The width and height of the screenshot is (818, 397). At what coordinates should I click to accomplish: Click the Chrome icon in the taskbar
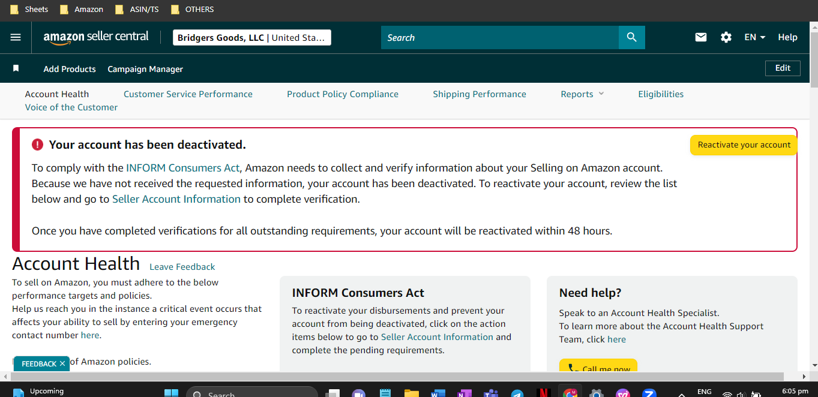[x=570, y=393]
